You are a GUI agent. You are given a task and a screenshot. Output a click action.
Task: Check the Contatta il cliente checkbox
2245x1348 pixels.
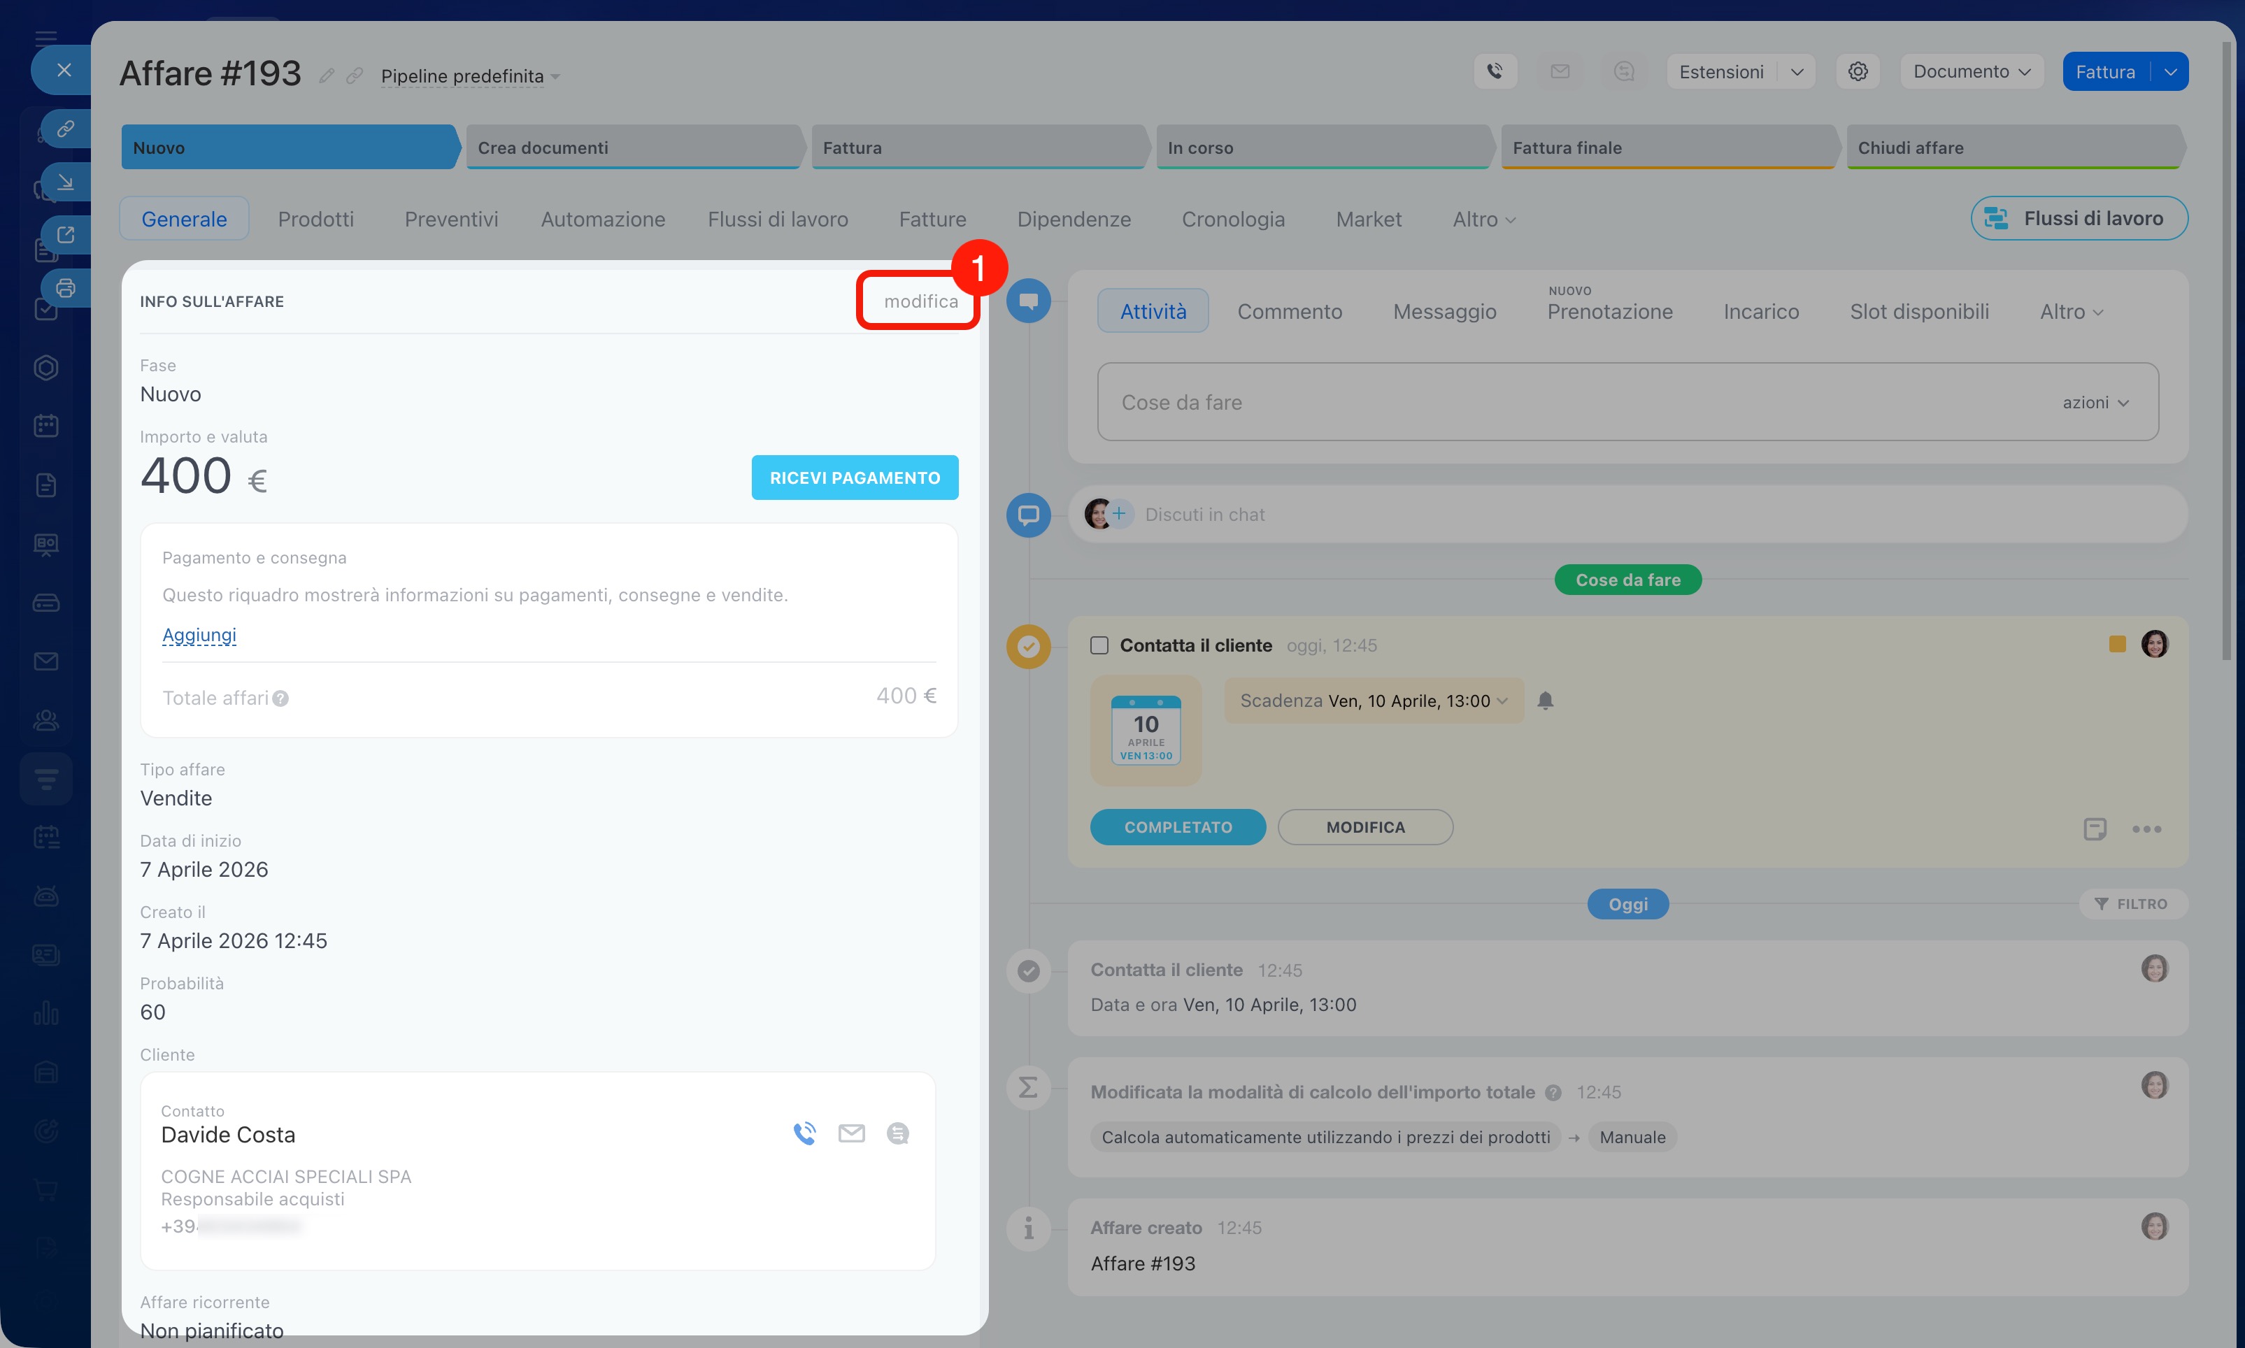pyautogui.click(x=1099, y=645)
